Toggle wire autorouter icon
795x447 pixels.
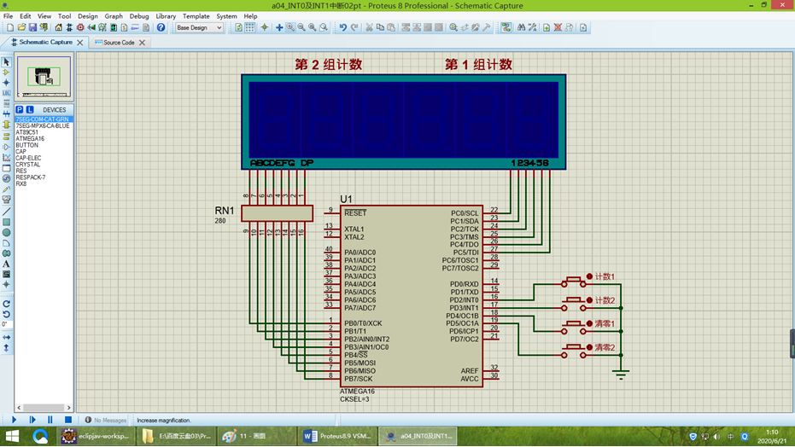506,28
